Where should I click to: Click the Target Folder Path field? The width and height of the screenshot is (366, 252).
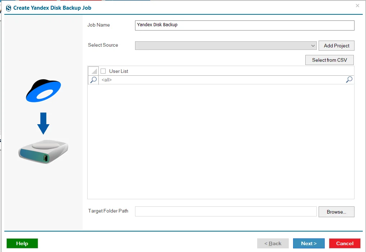point(226,211)
